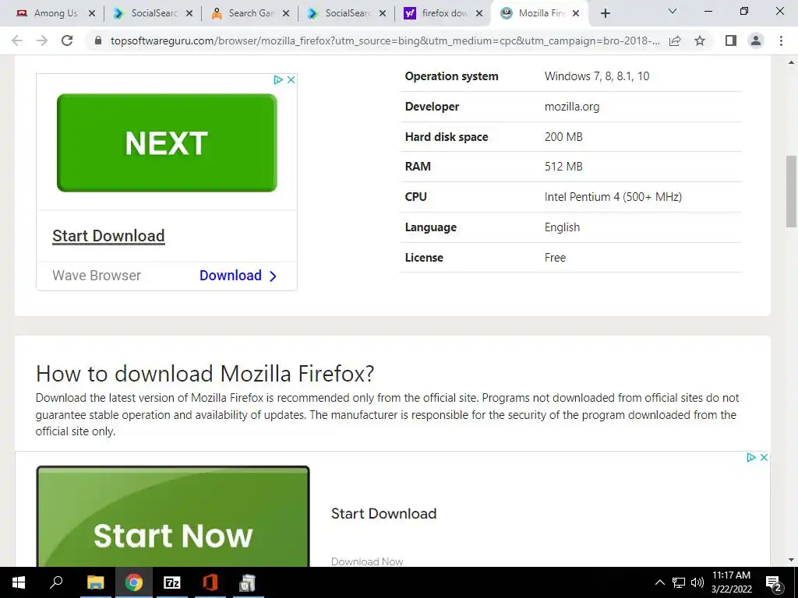Open tab search dropdown arrow
798x598 pixels.
[673, 11]
